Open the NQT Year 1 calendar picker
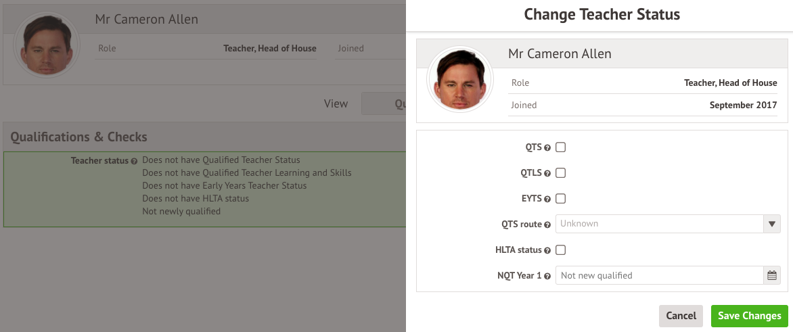 tap(772, 275)
